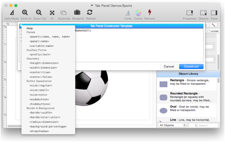
Task: Open the Fonts panel
Action: (x=128, y=13)
